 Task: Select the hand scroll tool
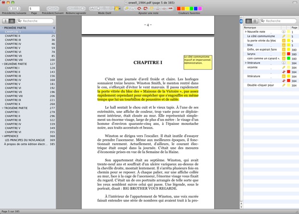pyautogui.click(x=98, y=8)
